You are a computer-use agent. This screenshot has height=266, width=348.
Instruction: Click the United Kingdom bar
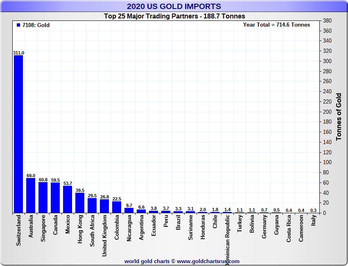[104, 206]
